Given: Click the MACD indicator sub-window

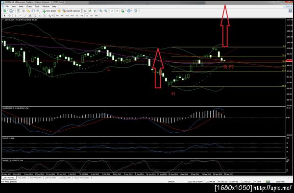Looking at the screenshot, I should [x=144, y=121].
